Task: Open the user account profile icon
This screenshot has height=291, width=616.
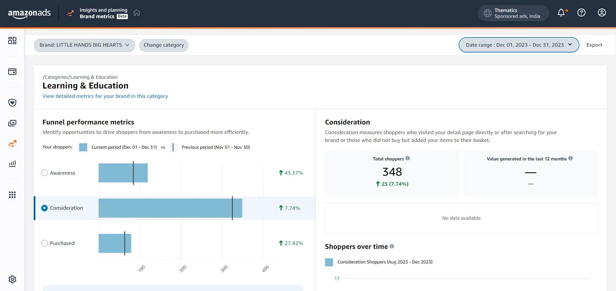Action: pos(602,13)
